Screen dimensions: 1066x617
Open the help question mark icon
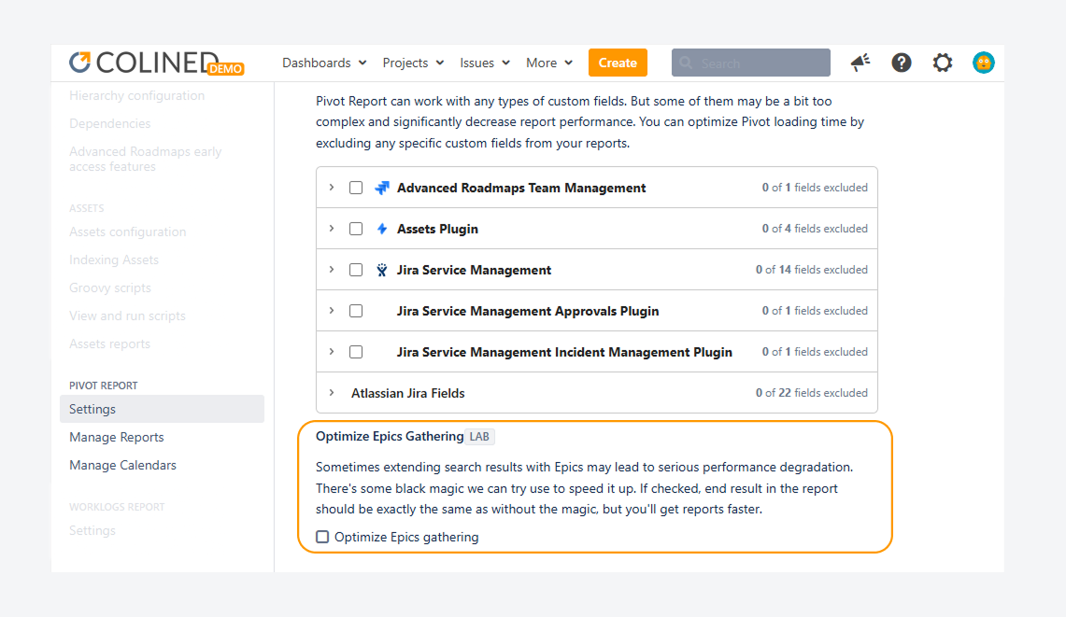coord(902,63)
